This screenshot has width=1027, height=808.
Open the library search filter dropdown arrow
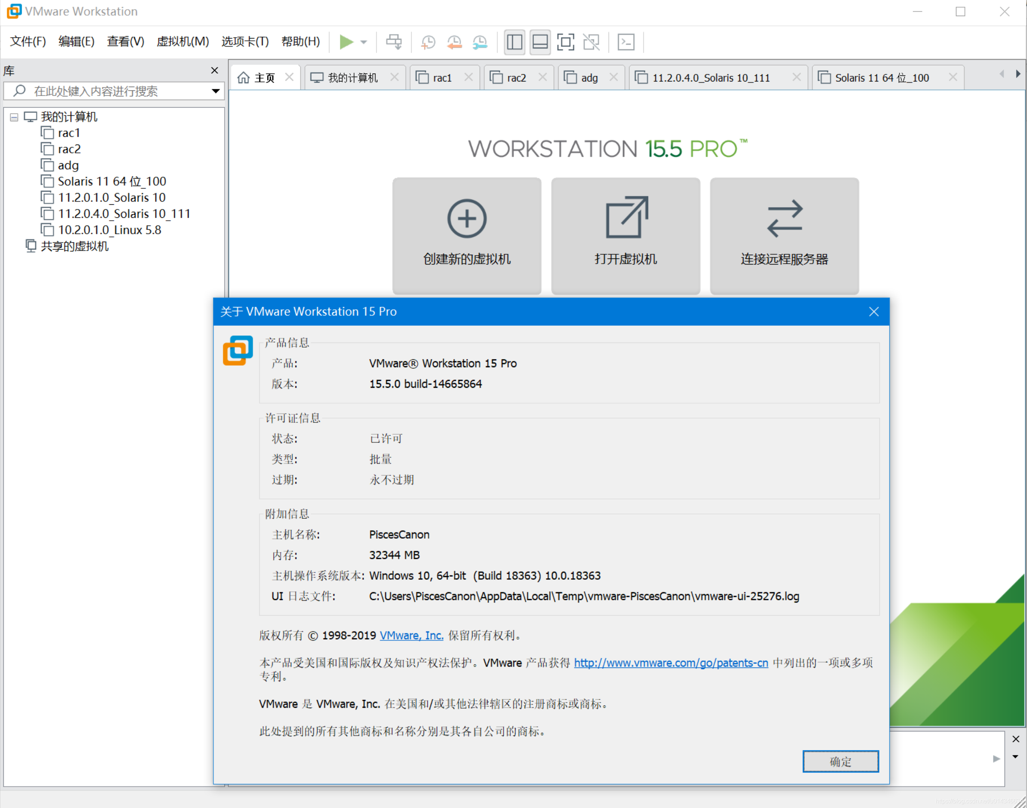(216, 91)
